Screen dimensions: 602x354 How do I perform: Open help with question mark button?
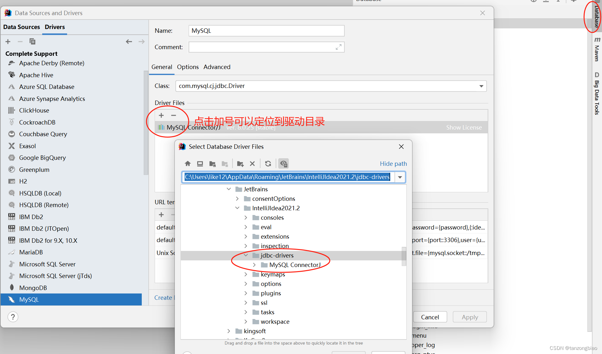click(13, 317)
